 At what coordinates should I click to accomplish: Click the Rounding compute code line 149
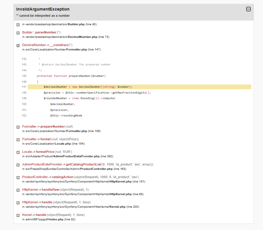pyautogui.click(x=80, y=98)
